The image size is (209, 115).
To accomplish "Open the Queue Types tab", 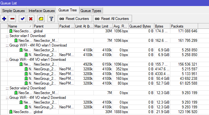I will point(91,10).
